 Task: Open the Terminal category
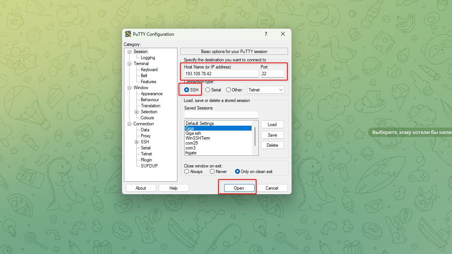tap(141, 64)
